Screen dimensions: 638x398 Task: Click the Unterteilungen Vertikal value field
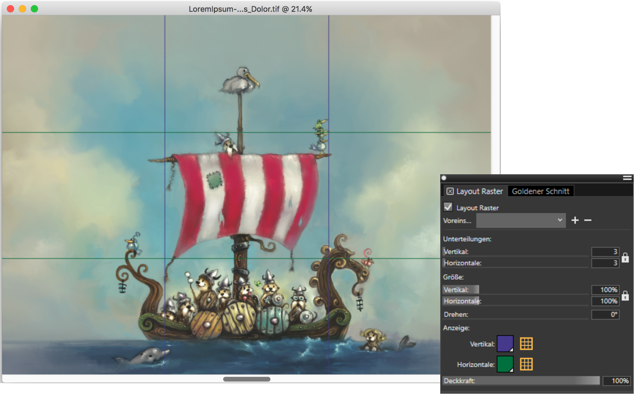(x=605, y=252)
